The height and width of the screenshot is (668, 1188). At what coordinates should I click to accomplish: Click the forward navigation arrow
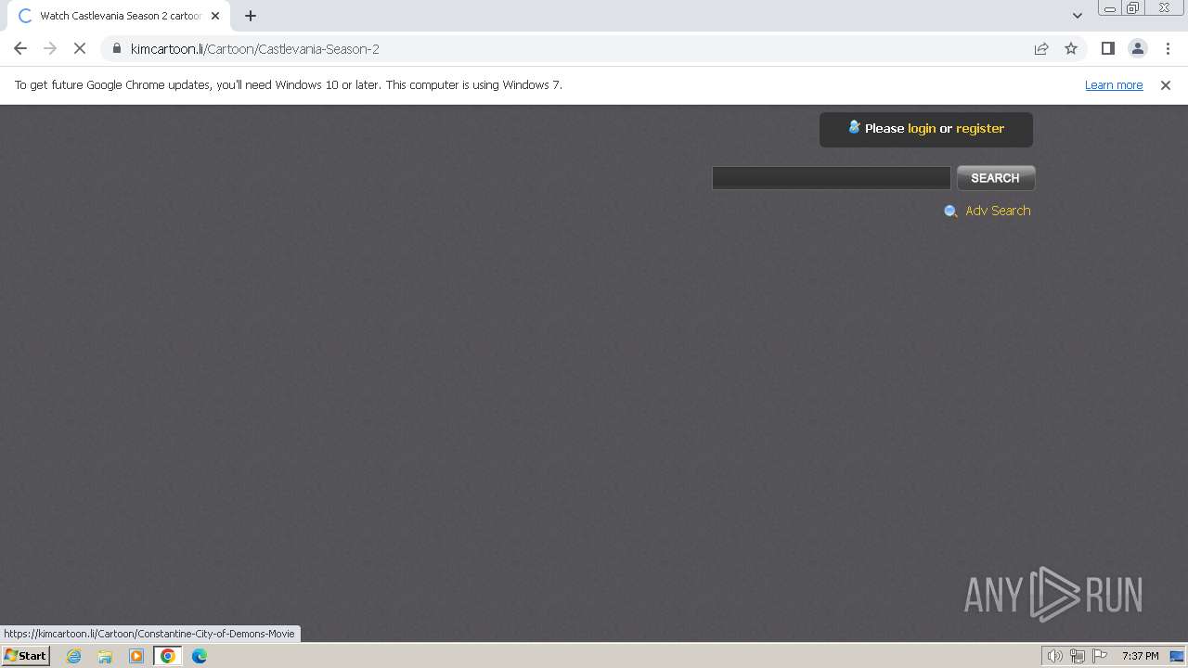click(50, 48)
